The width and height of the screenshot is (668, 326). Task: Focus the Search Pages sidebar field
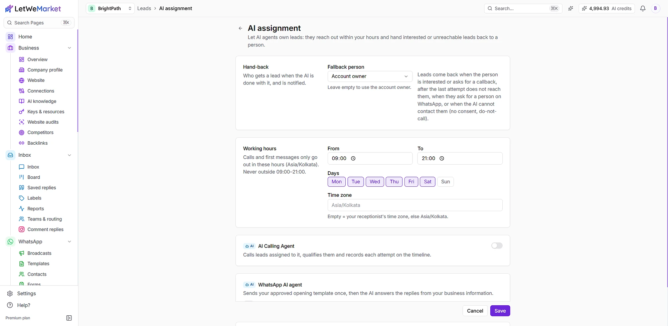[39, 23]
